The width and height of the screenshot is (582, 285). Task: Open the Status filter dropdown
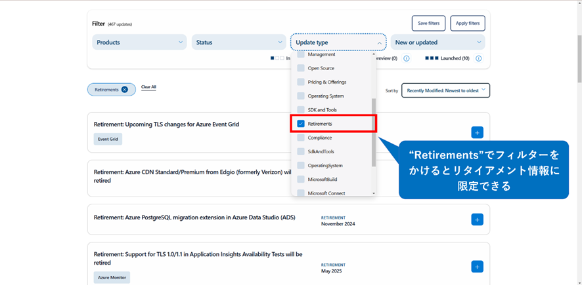point(238,42)
